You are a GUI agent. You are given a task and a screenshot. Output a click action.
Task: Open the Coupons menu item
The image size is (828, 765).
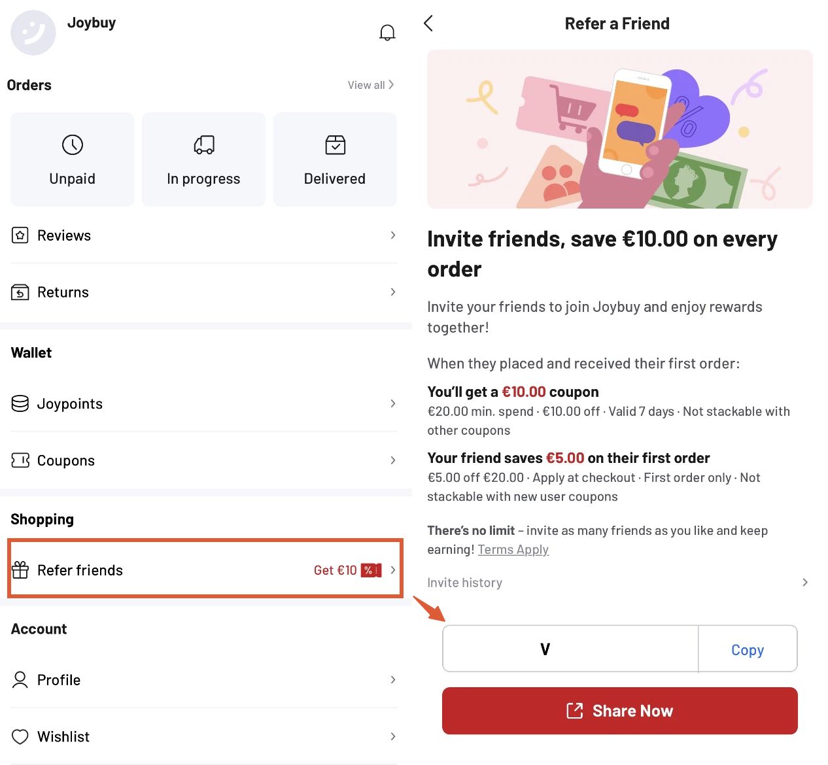coord(204,460)
